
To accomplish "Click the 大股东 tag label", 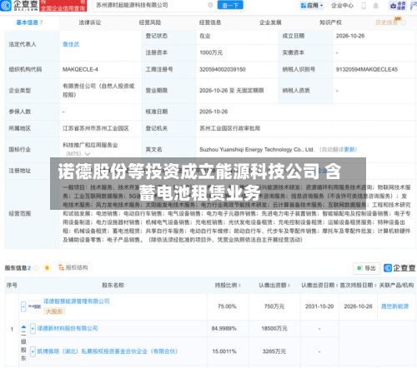I will point(54,311).
